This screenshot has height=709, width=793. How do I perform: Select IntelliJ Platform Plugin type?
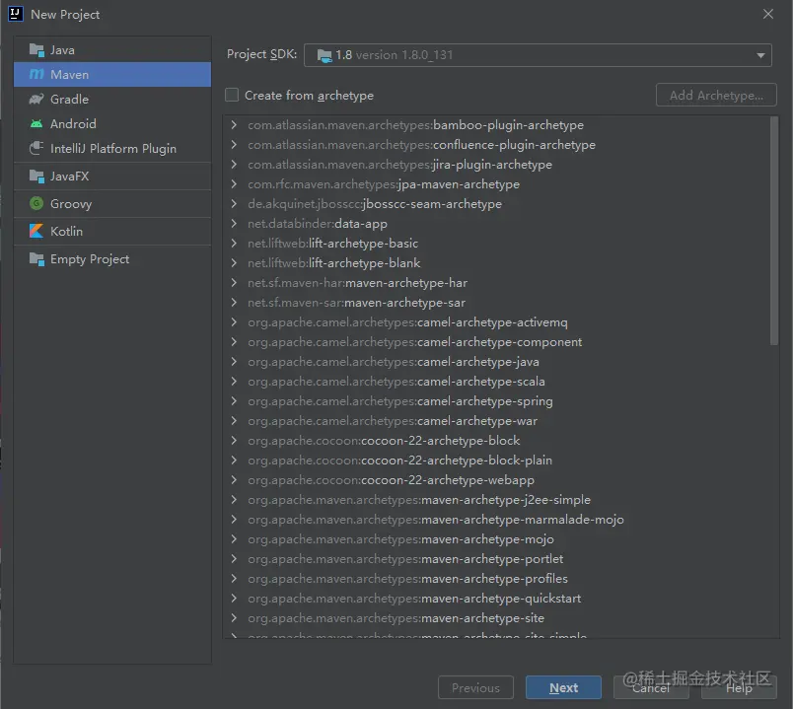(x=112, y=148)
